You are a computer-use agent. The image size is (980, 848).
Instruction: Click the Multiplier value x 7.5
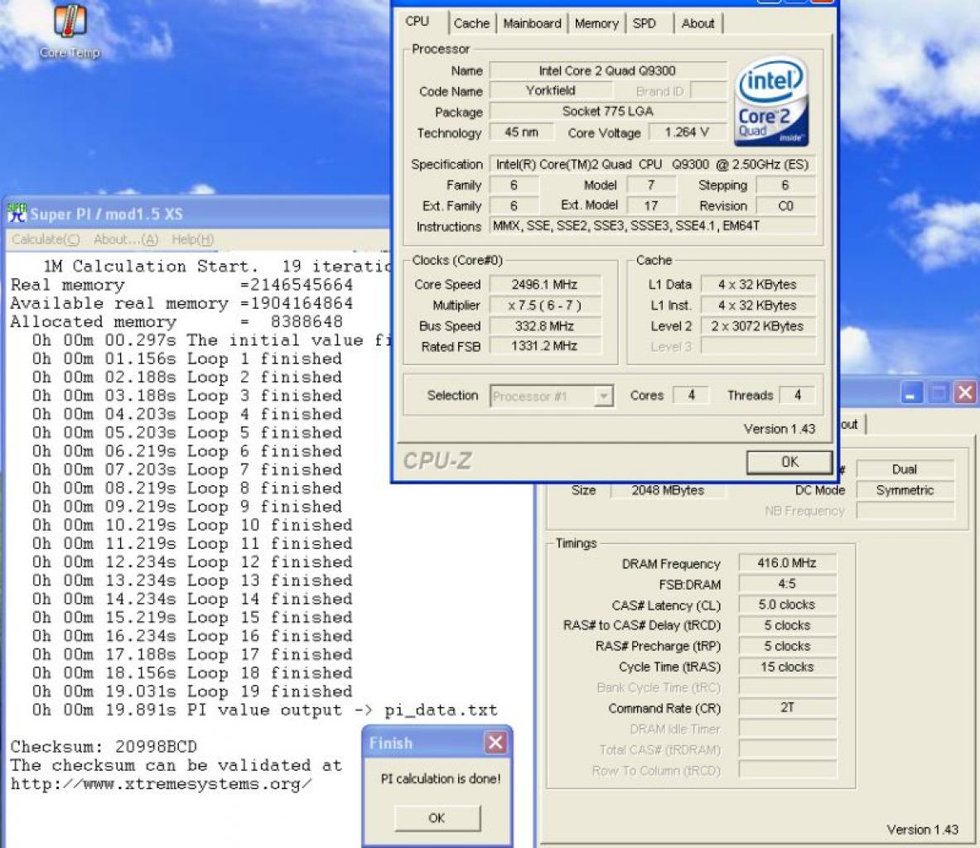(544, 305)
